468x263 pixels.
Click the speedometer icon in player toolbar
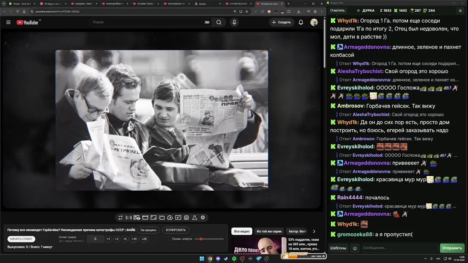[170, 218]
